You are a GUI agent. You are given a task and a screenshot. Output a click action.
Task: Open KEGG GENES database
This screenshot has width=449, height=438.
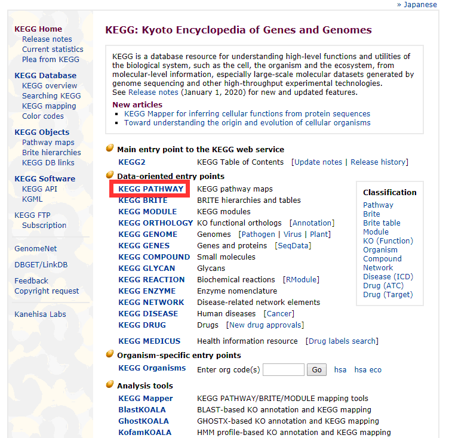click(x=144, y=246)
